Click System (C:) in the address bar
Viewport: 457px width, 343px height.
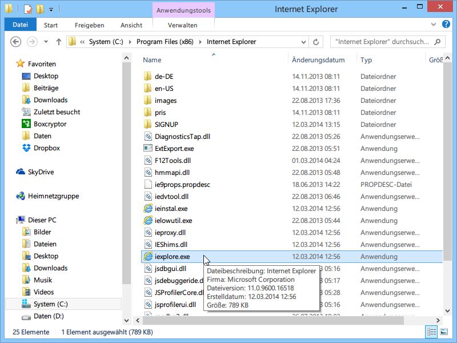click(106, 42)
